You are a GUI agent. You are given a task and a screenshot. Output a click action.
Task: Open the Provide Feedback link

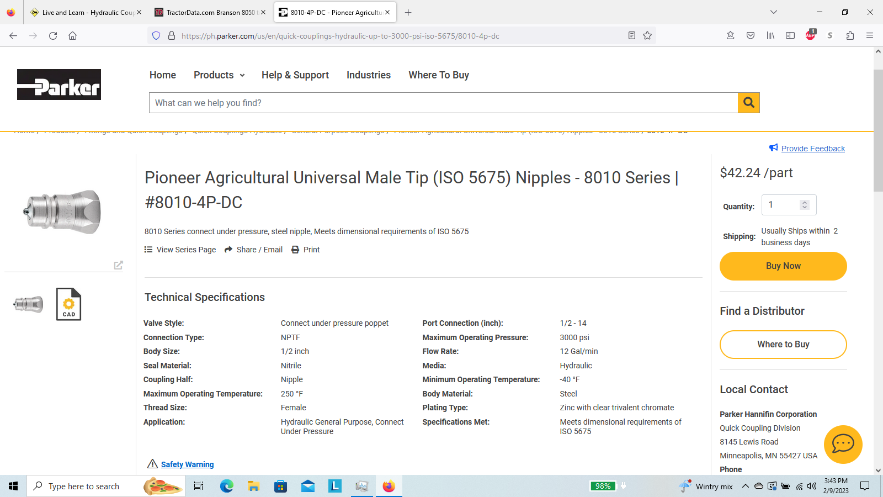point(813,149)
